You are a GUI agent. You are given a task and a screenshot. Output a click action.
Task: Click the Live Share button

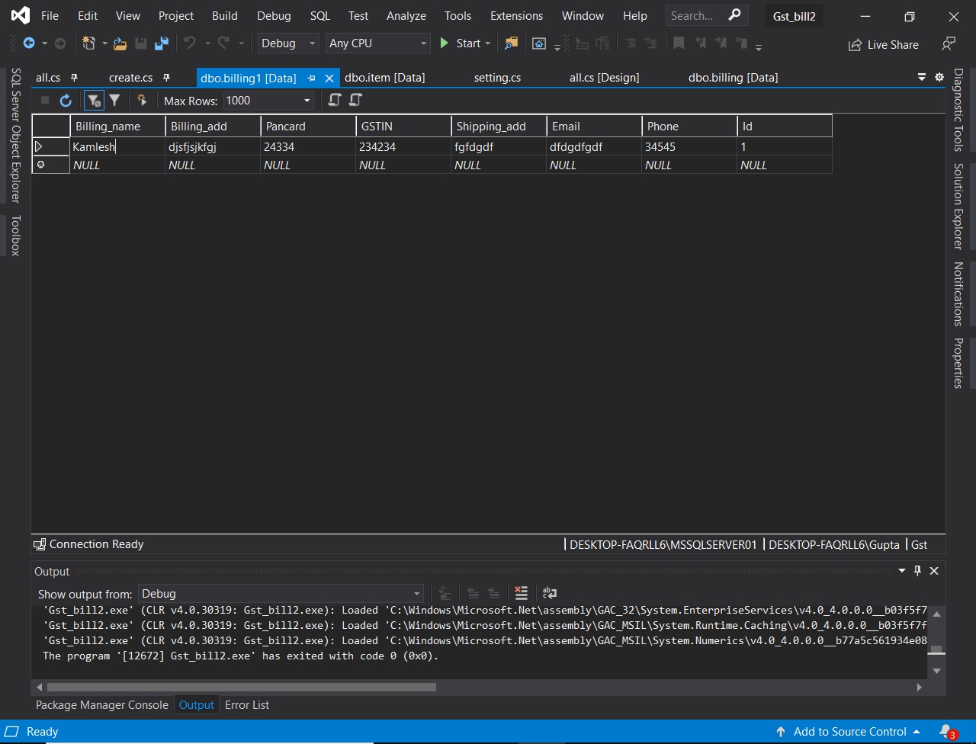(884, 45)
